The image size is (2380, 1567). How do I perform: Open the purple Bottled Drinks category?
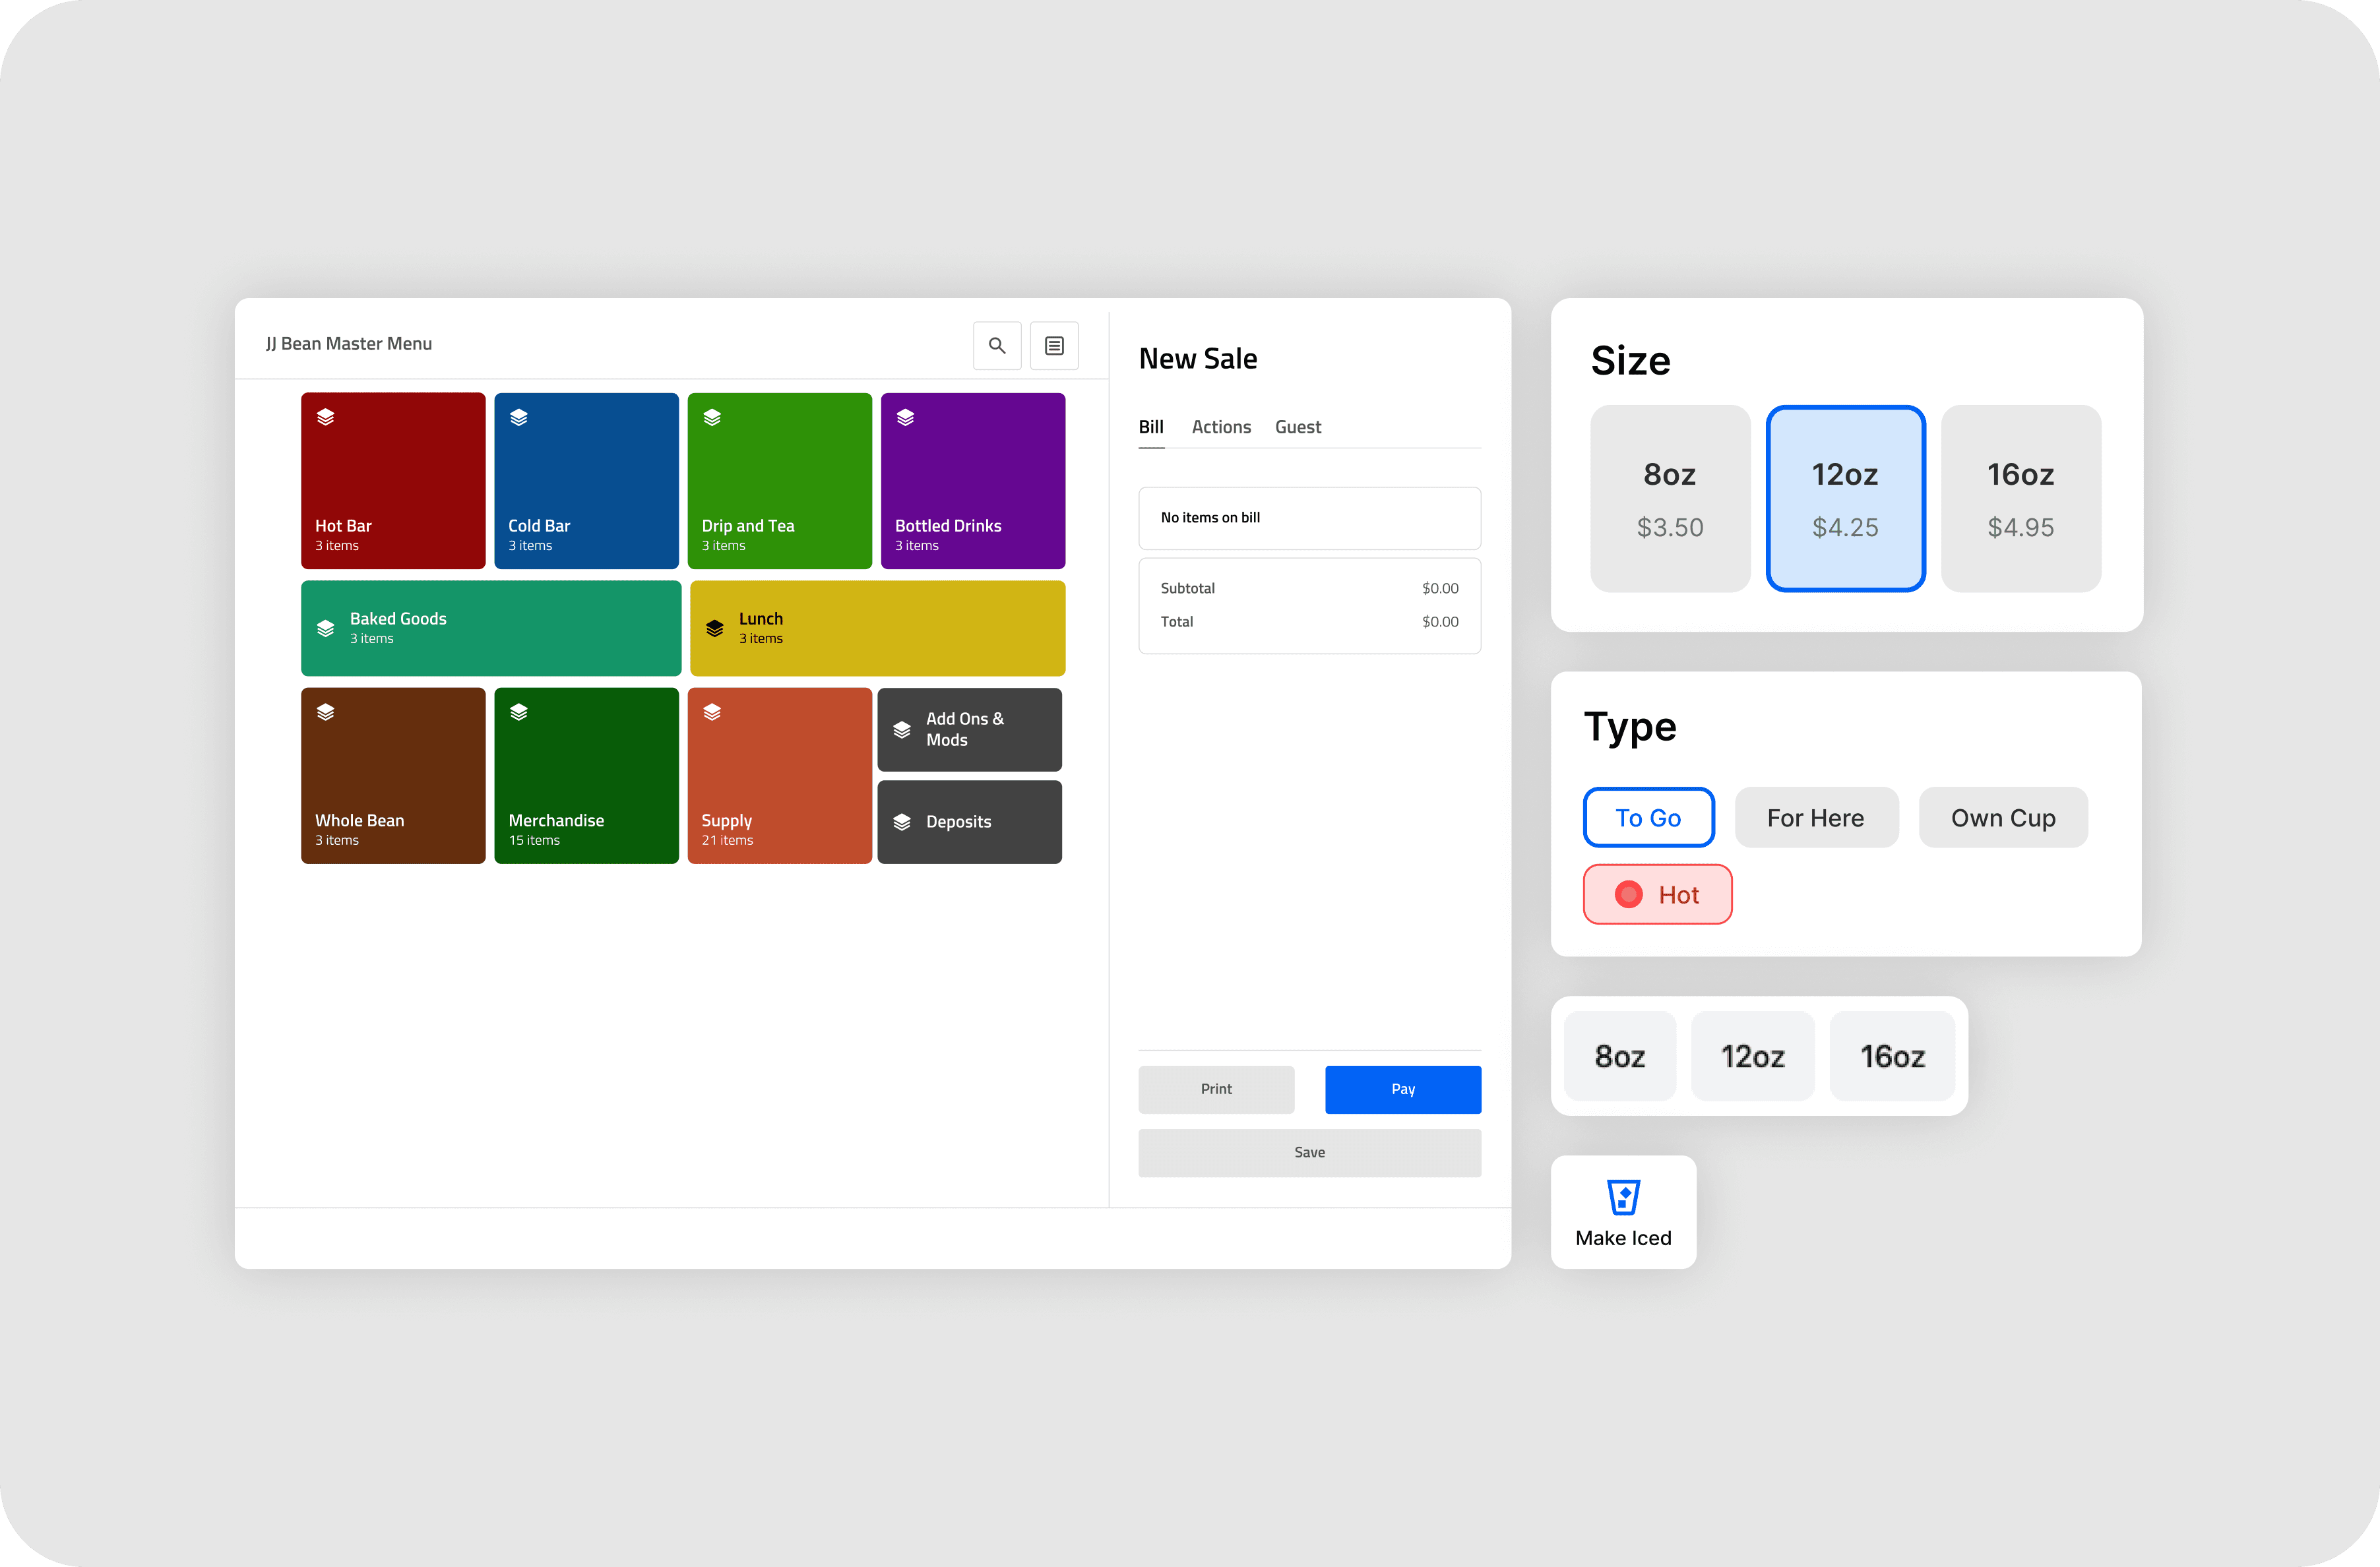click(x=972, y=480)
